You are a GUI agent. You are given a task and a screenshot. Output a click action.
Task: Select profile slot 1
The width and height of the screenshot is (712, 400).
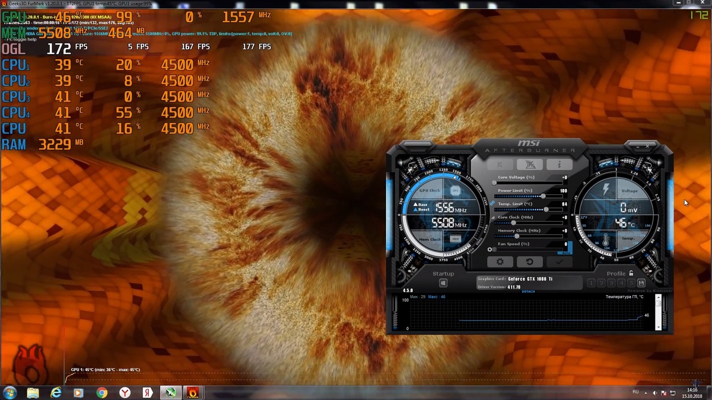click(591, 283)
